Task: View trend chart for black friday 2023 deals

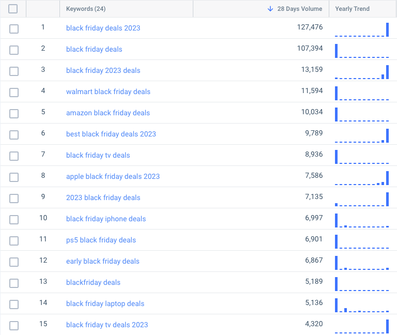Action: coord(362,72)
